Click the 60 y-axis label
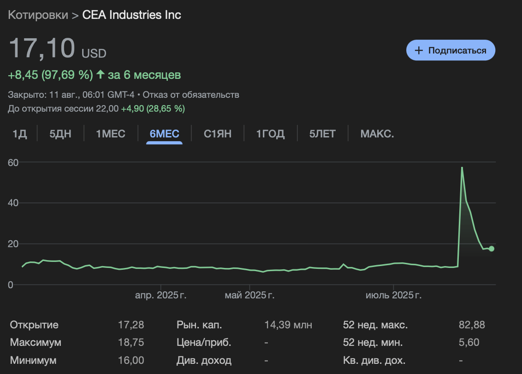The width and height of the screenshot is (522, 374). (13, 162)
